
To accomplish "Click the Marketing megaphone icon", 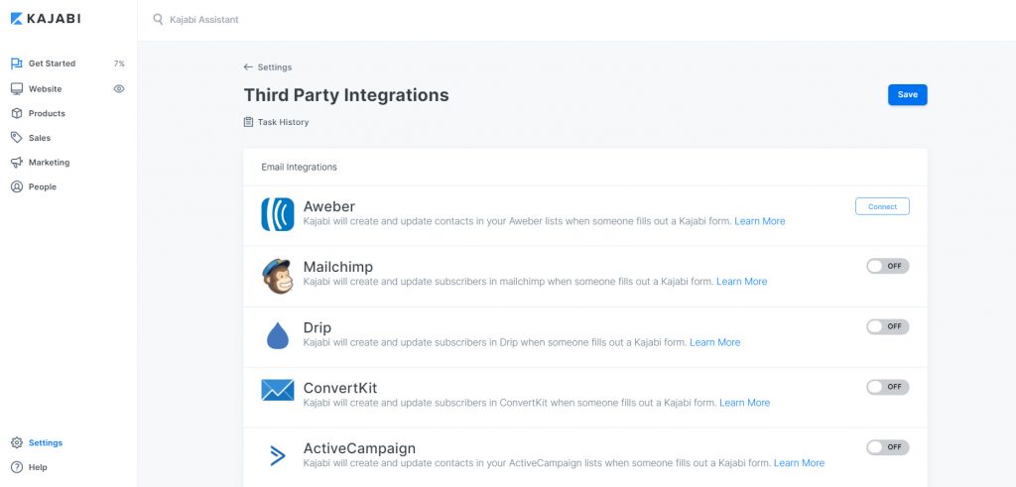I will pyautogui.click(x=17, y=163).
